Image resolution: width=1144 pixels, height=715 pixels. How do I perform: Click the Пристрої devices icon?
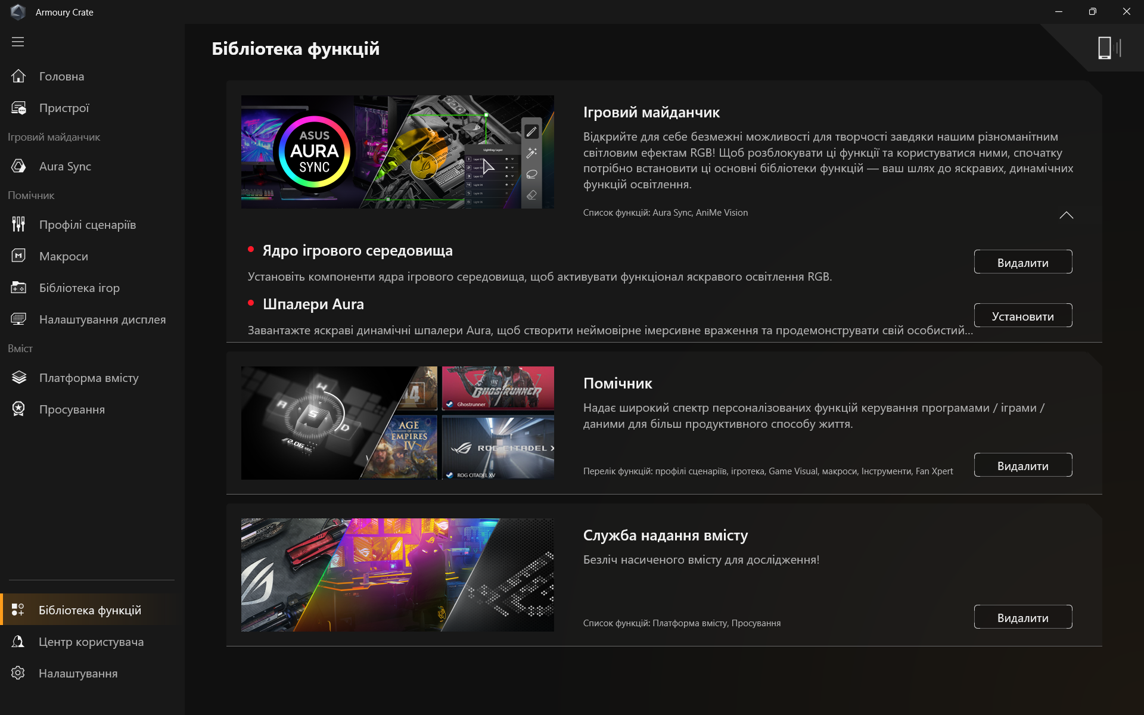click(18, 108)
